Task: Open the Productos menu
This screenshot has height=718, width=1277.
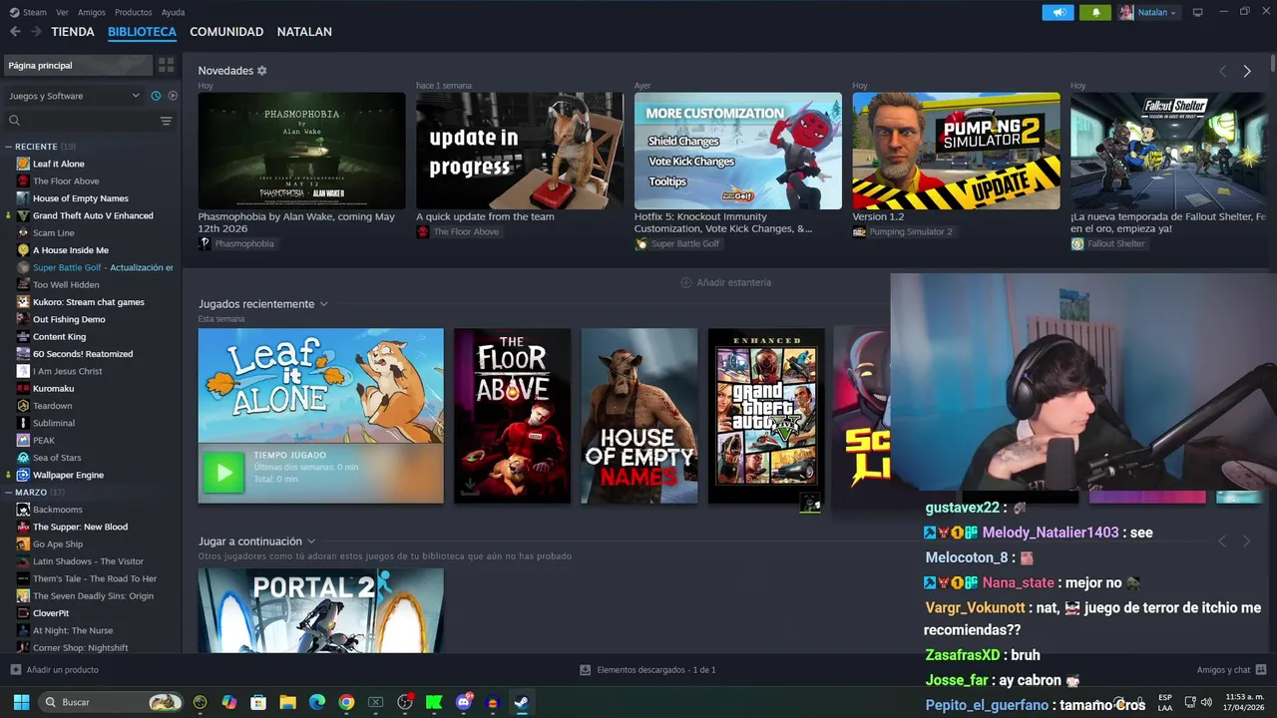Action: 133,12
